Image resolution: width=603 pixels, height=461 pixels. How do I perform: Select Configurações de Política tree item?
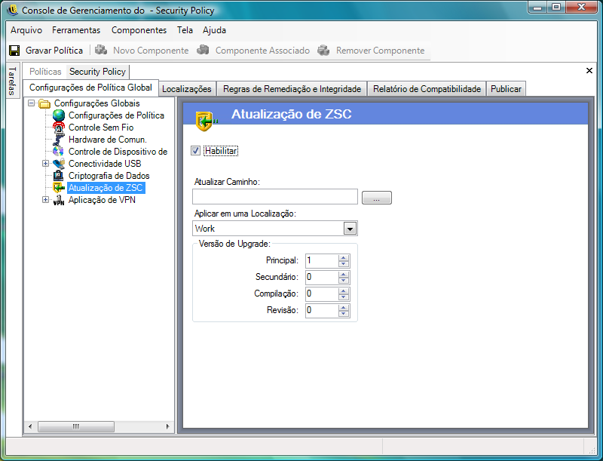[116, 115]
